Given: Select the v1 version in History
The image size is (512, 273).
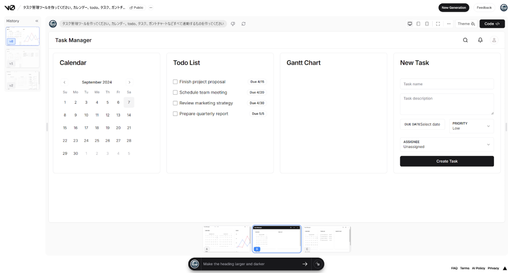Looking at the screenshot, I should click(x=23, y=58).
